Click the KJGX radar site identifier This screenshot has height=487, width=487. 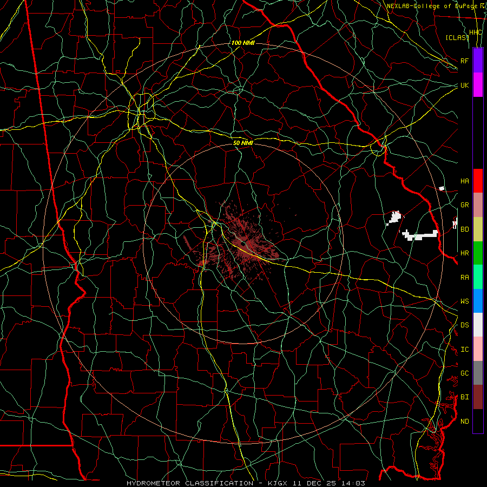279,483
